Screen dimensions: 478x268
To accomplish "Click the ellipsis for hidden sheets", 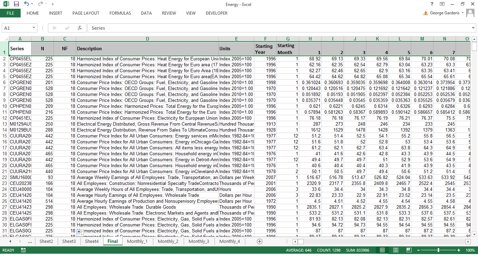I will coord(30,241).
